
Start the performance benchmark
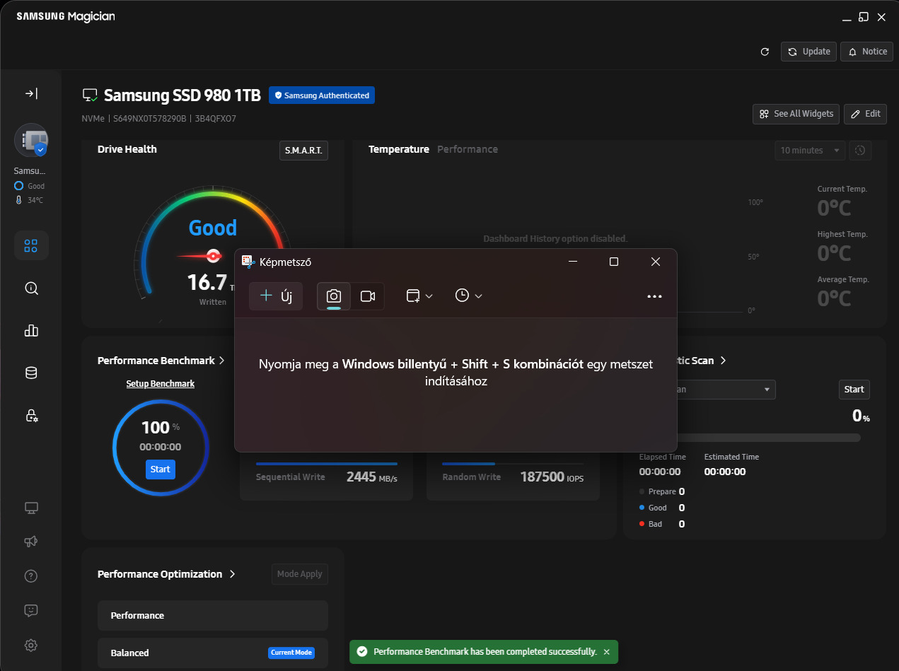(161, 469)
